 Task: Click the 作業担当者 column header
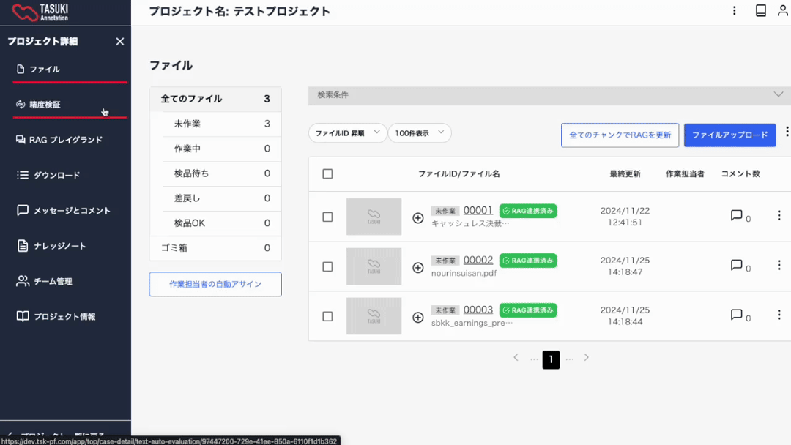(x=685, y=174)
